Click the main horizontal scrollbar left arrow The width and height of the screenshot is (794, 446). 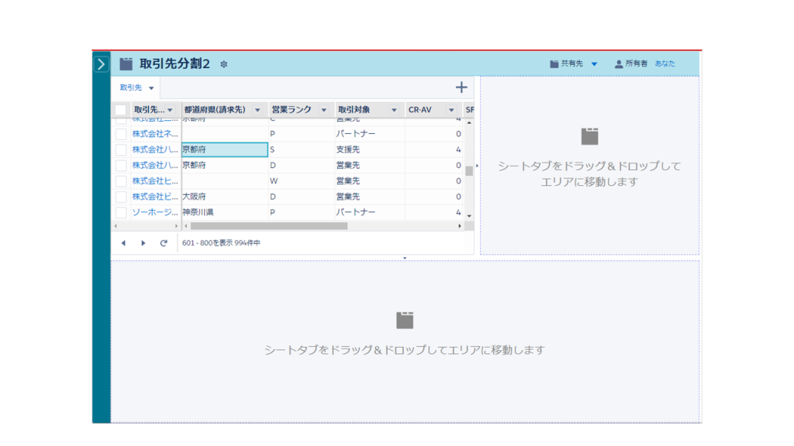(186, 226)
